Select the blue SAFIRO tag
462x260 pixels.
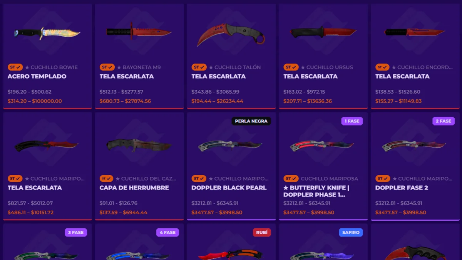point(351,232)
